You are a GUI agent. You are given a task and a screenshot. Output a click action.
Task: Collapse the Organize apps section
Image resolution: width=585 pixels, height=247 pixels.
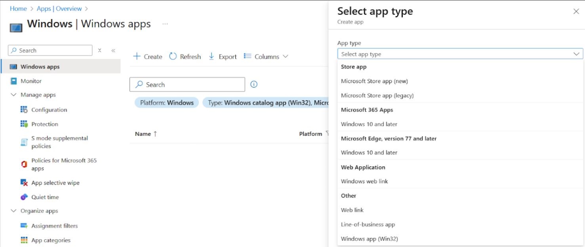point(13,211)
